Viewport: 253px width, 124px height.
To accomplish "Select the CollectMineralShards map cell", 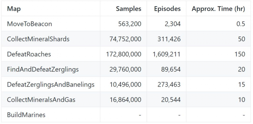I will click(38, 39).
